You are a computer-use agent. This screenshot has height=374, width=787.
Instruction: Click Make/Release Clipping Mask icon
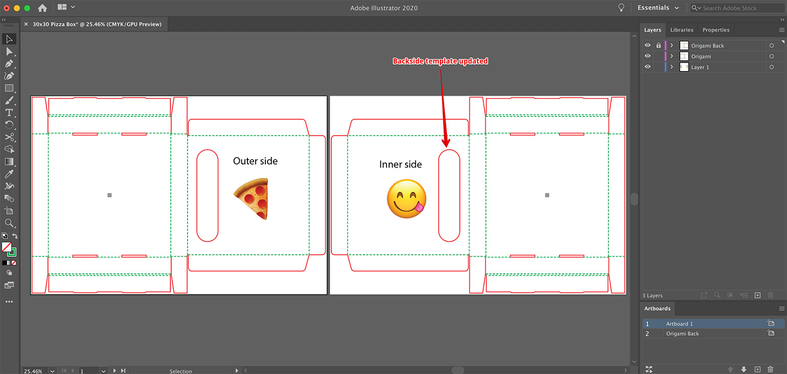(x=731, y=295)
